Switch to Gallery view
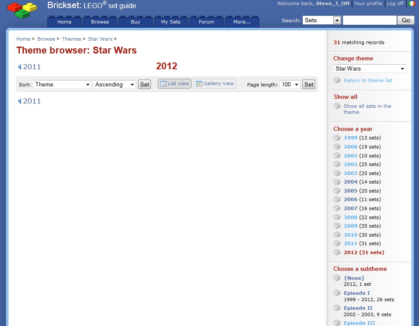419x326 pixels. (215, 83)
